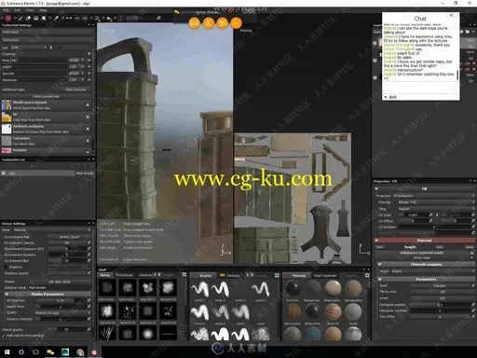Adjust the Histogram position slider
This screenshot has height=358, width=477.
(x=440, y=305)
